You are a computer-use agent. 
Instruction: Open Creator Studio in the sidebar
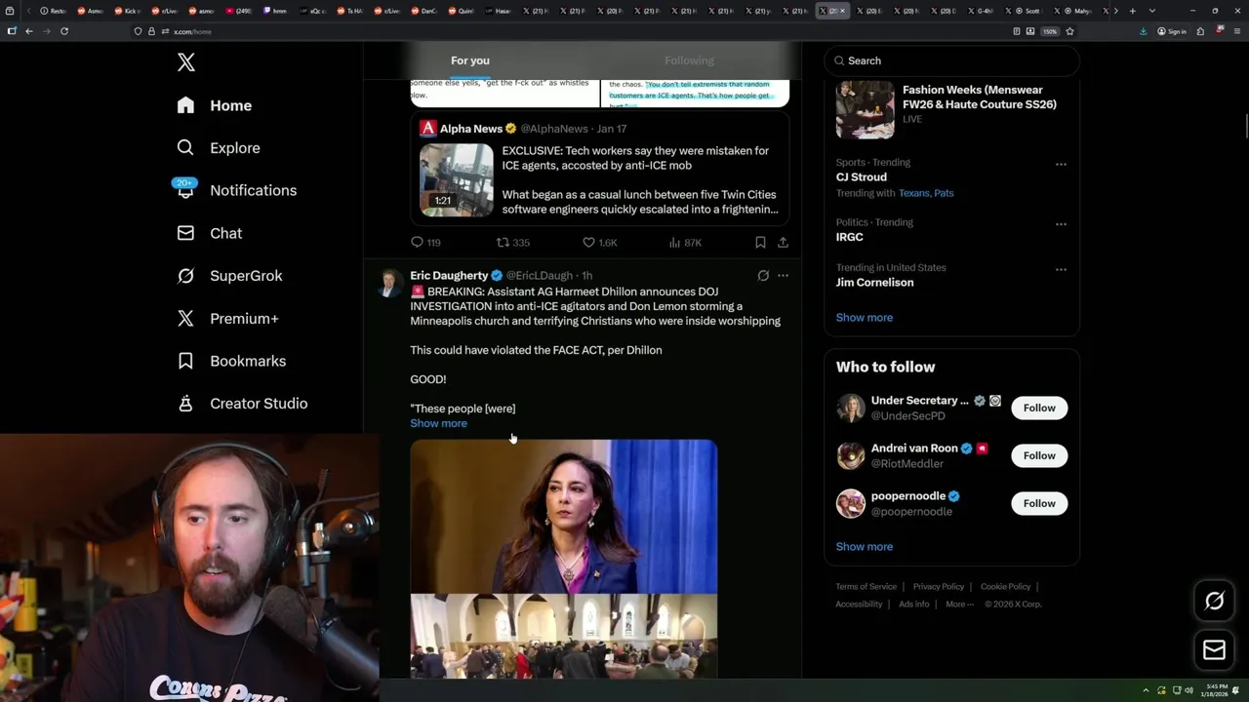coord(242,404)
